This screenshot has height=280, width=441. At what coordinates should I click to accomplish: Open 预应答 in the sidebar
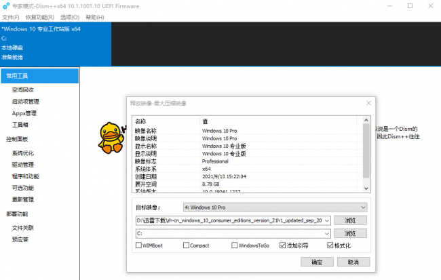point(20,239)
